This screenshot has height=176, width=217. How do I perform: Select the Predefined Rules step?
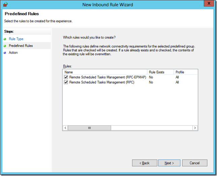[x=21, y=46]
